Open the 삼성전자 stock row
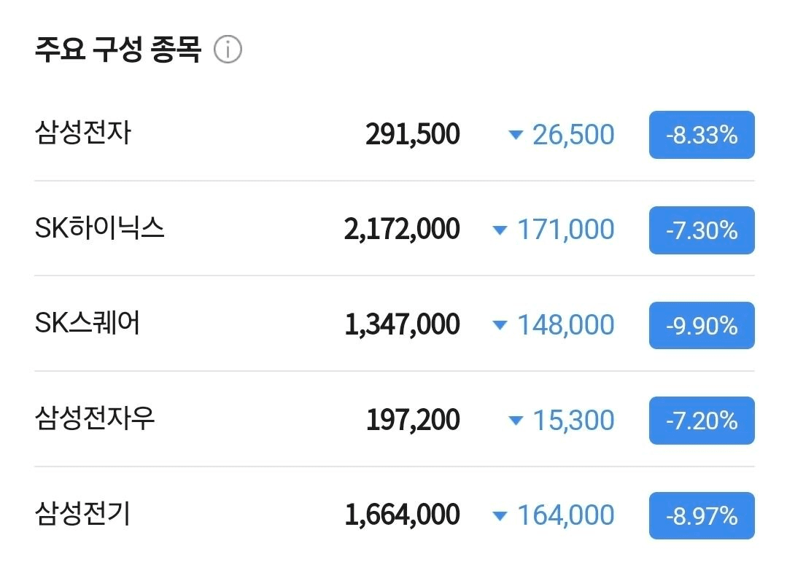This screenshot has height=570, width=787. coord(395,134)
